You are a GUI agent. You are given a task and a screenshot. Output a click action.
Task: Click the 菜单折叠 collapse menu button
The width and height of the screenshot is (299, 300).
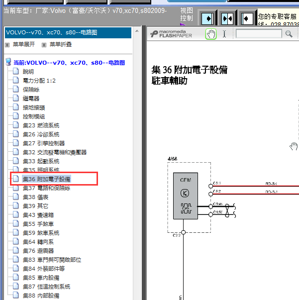(61, 44)
